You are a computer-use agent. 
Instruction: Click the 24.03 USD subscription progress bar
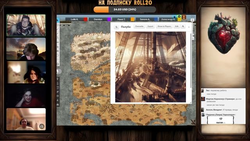click(x=125, y=9)
